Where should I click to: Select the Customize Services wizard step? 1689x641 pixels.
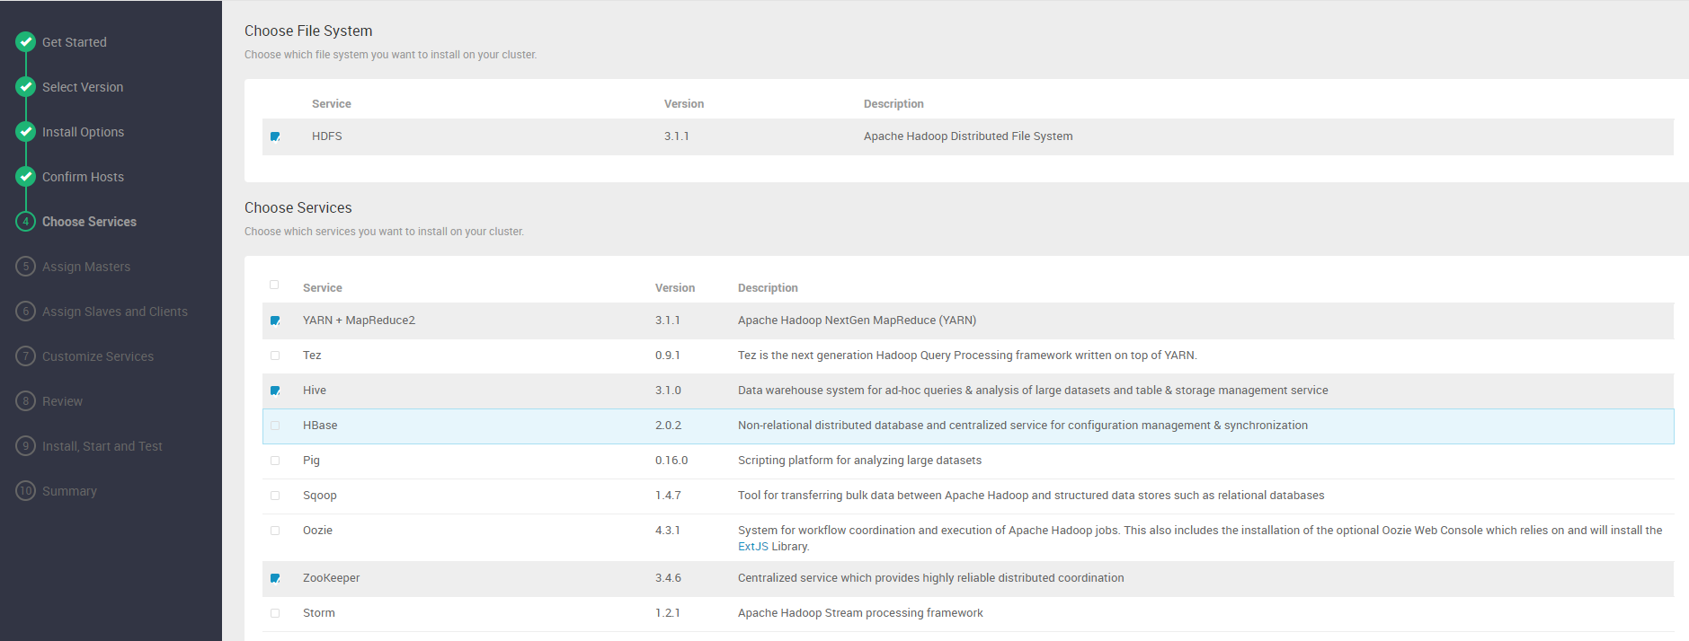point(98,356)
